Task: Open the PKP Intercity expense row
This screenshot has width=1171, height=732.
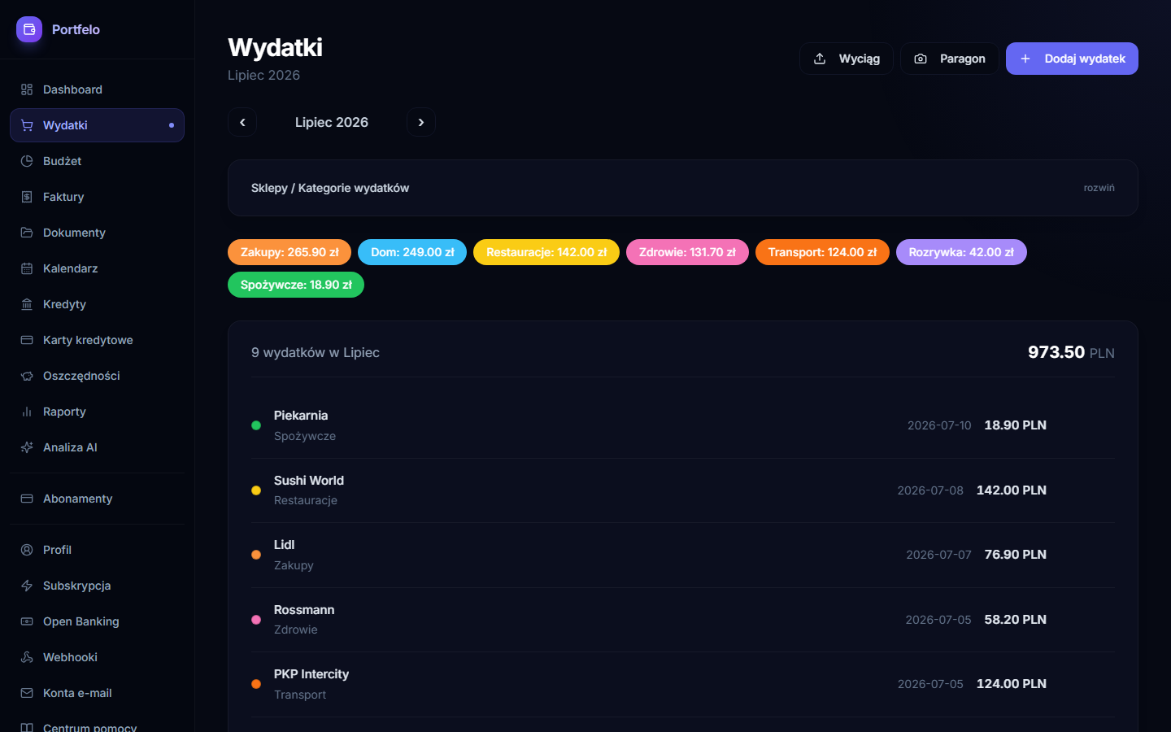Action: pos(683,684)
